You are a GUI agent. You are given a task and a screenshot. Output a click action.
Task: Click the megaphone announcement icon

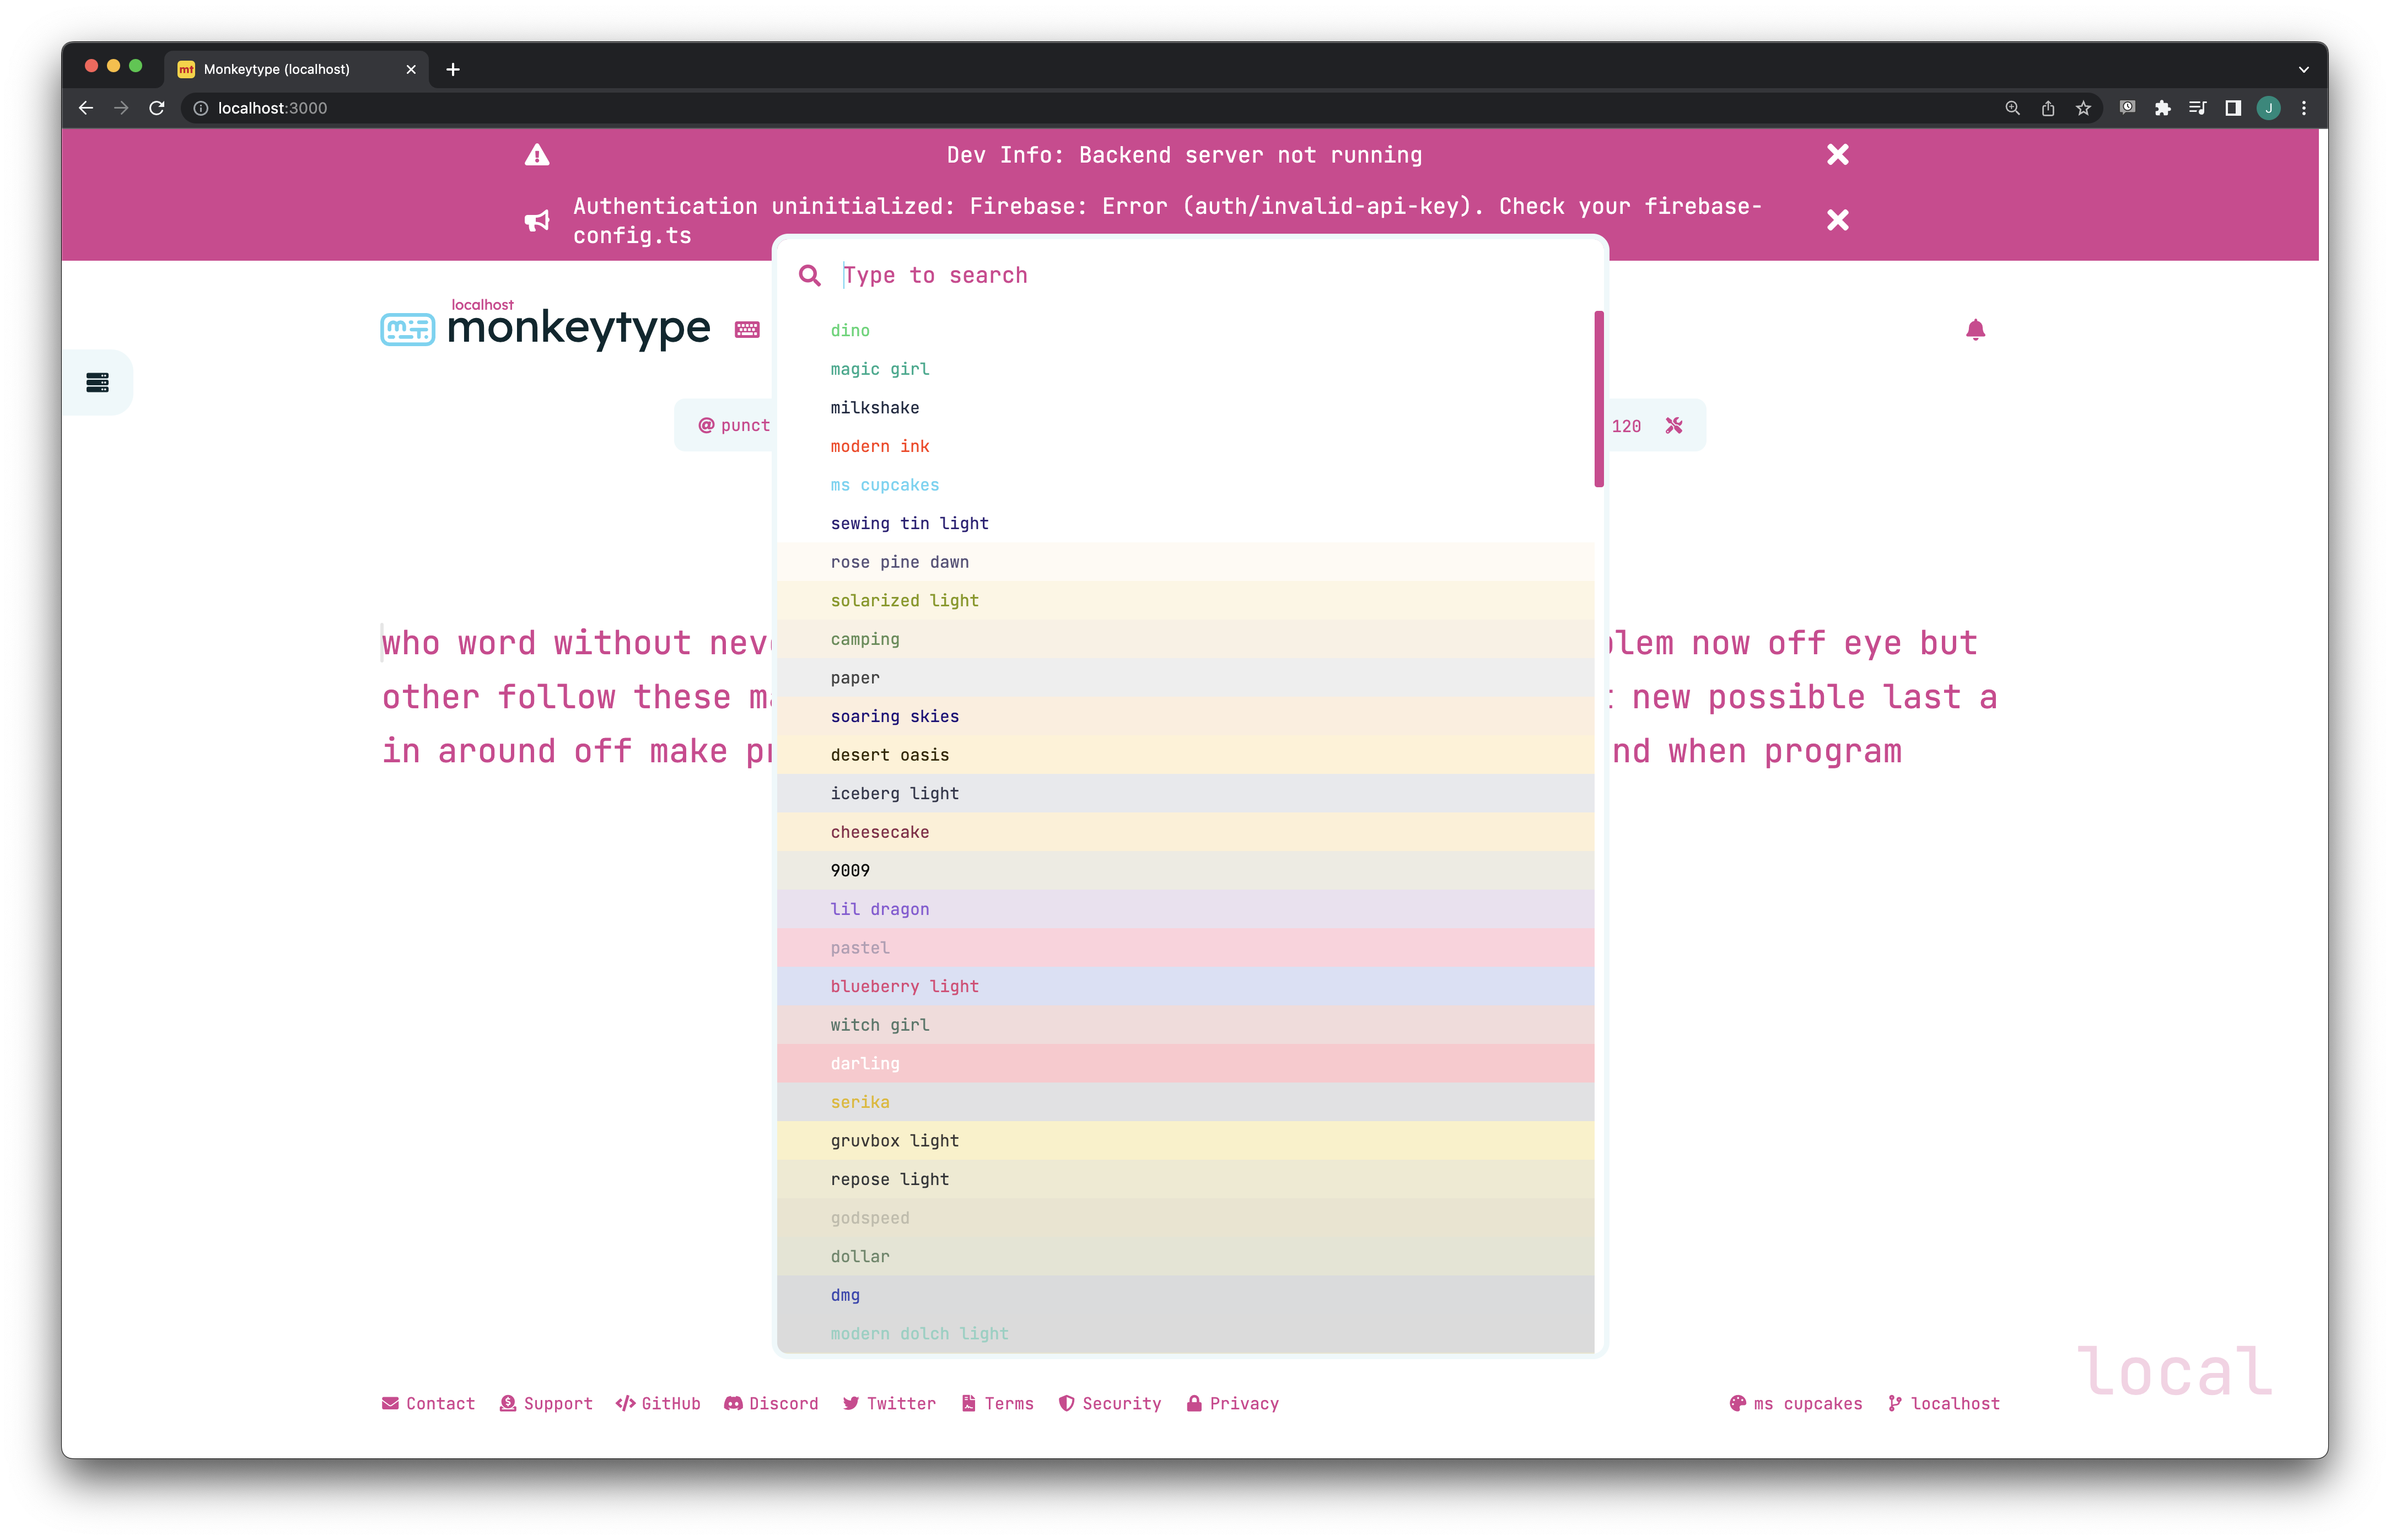tap(537, 221)
